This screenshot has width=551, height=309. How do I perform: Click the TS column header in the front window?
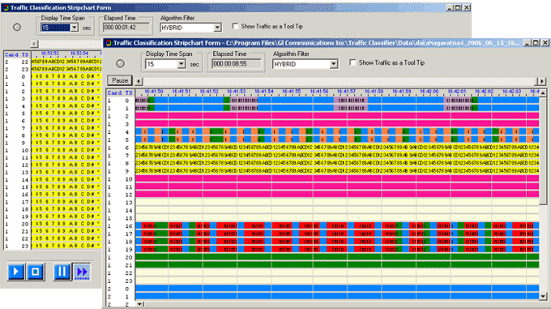point(129,92)
